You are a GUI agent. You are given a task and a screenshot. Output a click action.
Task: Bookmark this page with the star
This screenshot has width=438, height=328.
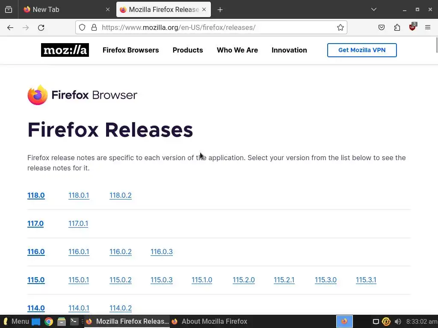click(340, 27)
